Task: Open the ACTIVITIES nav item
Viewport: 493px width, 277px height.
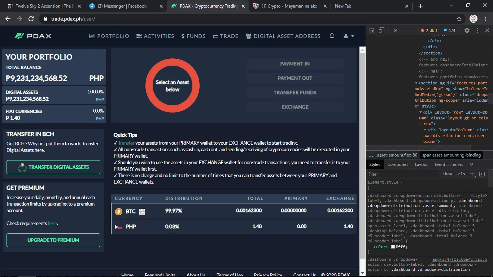Action: click(x=155, y=36)
